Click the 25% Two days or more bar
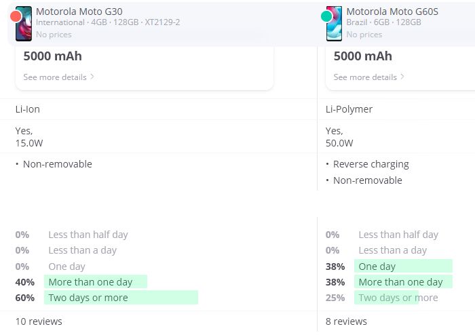The width and height of the screenshot is (475, 335). coord(387,298)
